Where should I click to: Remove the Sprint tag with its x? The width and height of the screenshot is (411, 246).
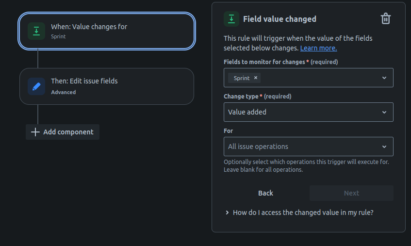[256, 78]
